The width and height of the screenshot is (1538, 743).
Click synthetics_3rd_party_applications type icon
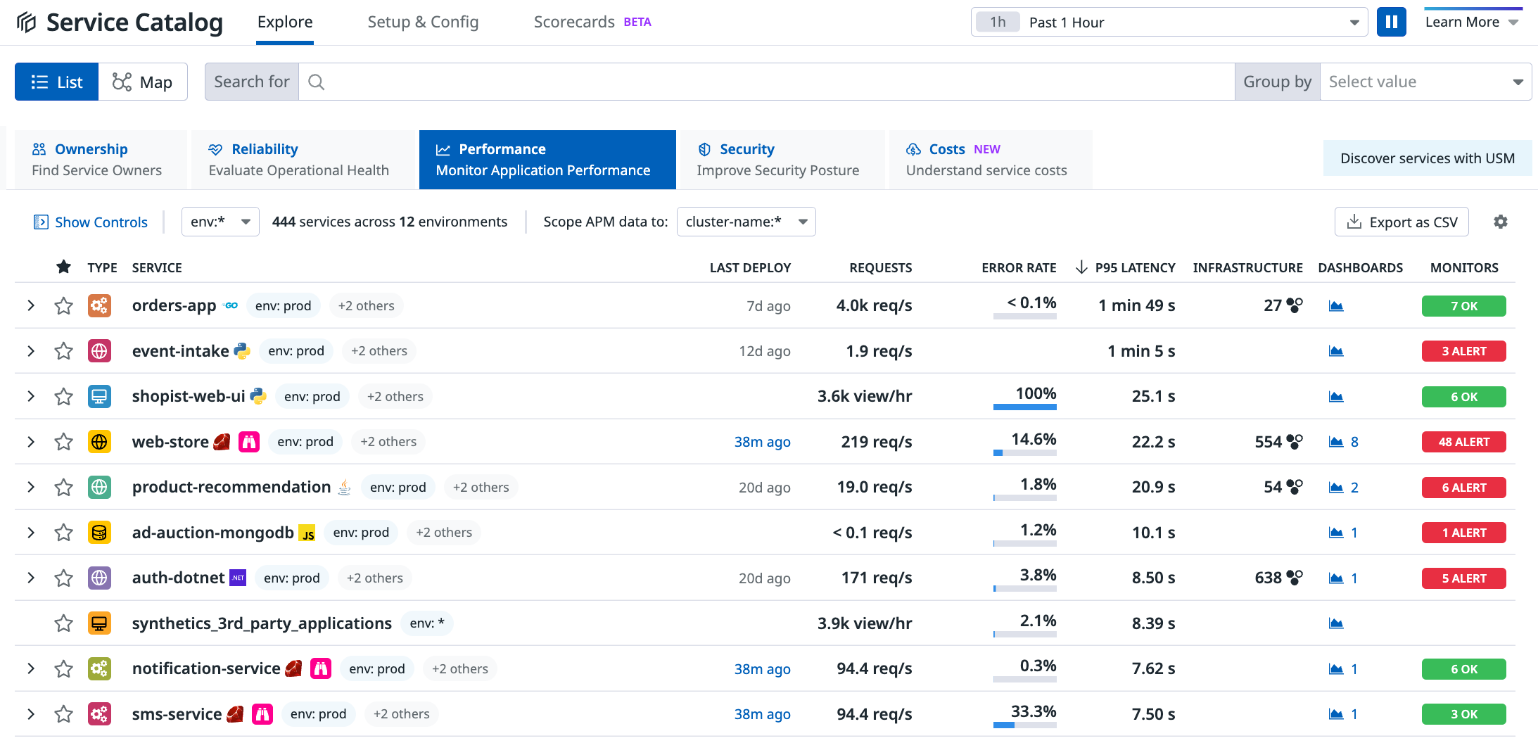tap(99, 623)
